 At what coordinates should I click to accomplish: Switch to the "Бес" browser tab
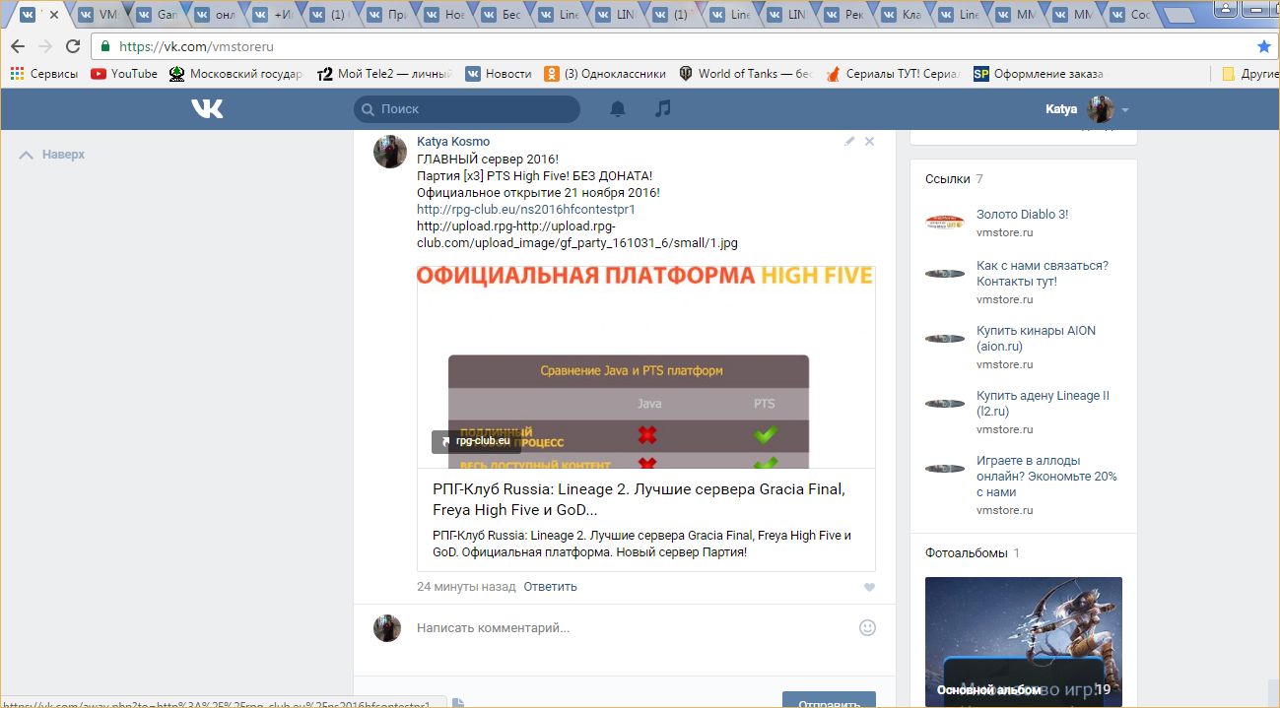(x=502, y=16)
